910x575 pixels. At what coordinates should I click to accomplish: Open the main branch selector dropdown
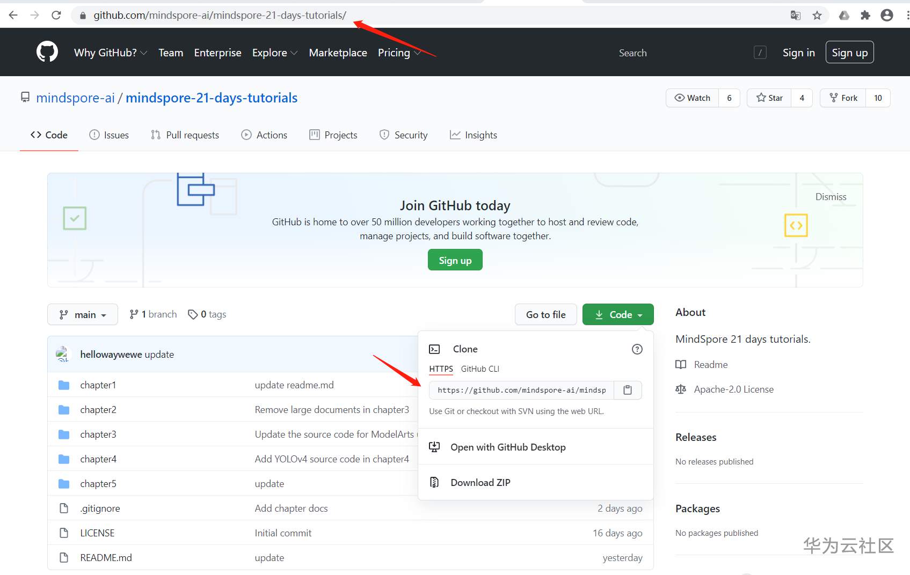[83, 314]
